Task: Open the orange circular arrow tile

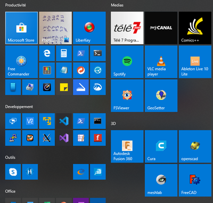Action: click(81, 70)
